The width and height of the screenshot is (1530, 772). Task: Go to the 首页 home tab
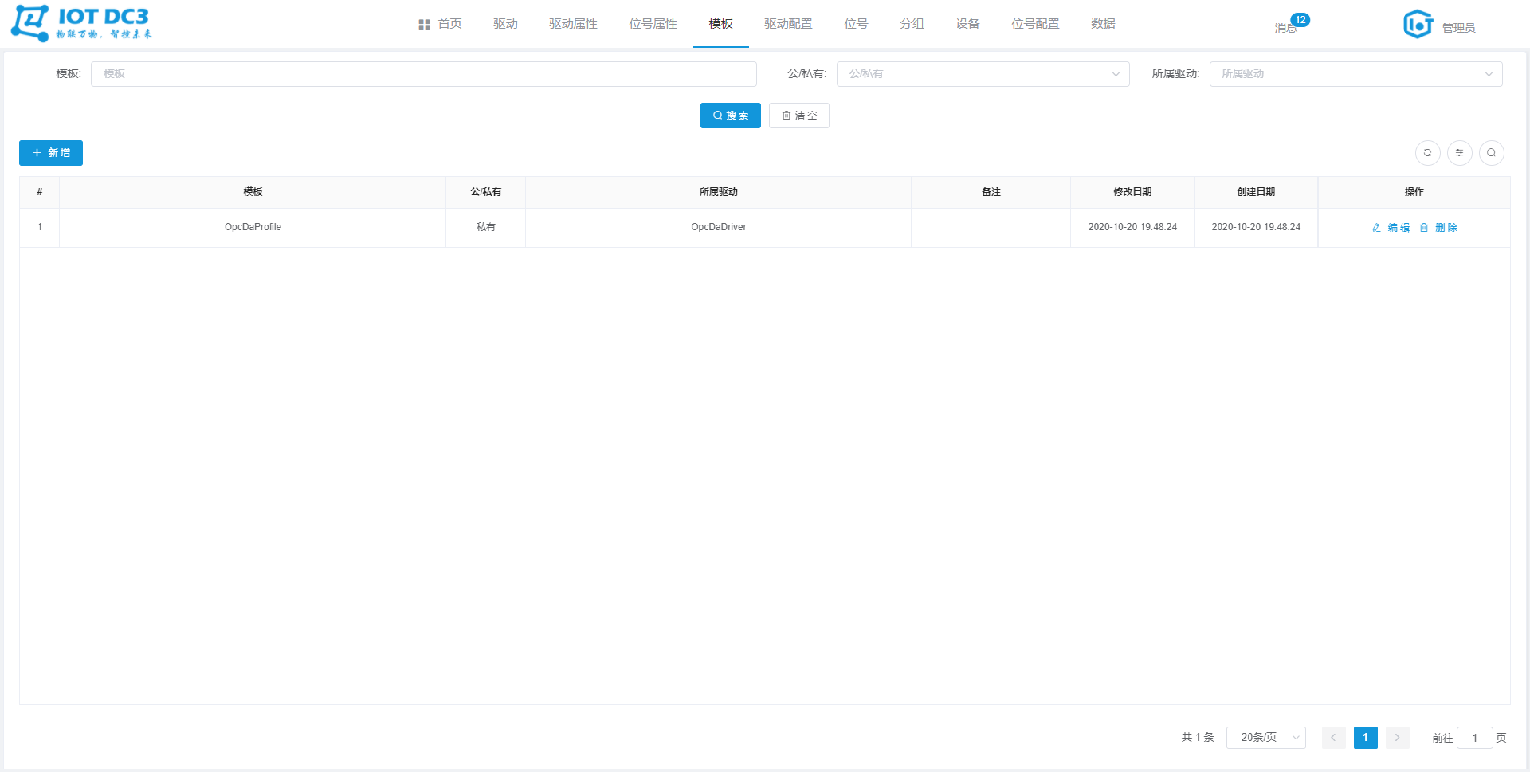pos(441,24)
